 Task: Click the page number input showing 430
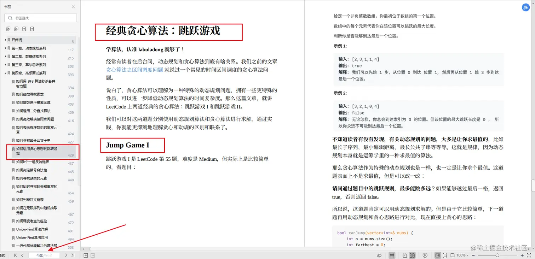(x=44, y=255)
